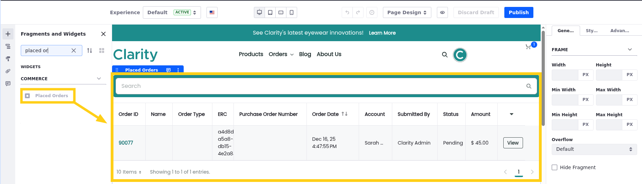Open Placed Orders options kebab menu
The width and height of the screenshot is (642, 184).
coord(178,70)
